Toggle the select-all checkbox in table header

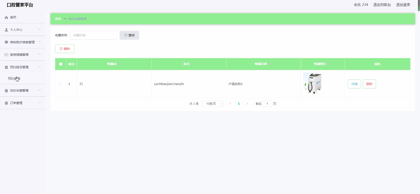click(x=61, y=64)
